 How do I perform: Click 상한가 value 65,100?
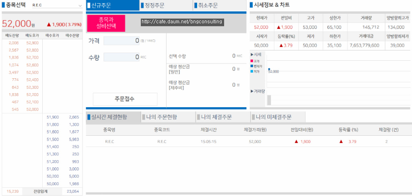334,27
